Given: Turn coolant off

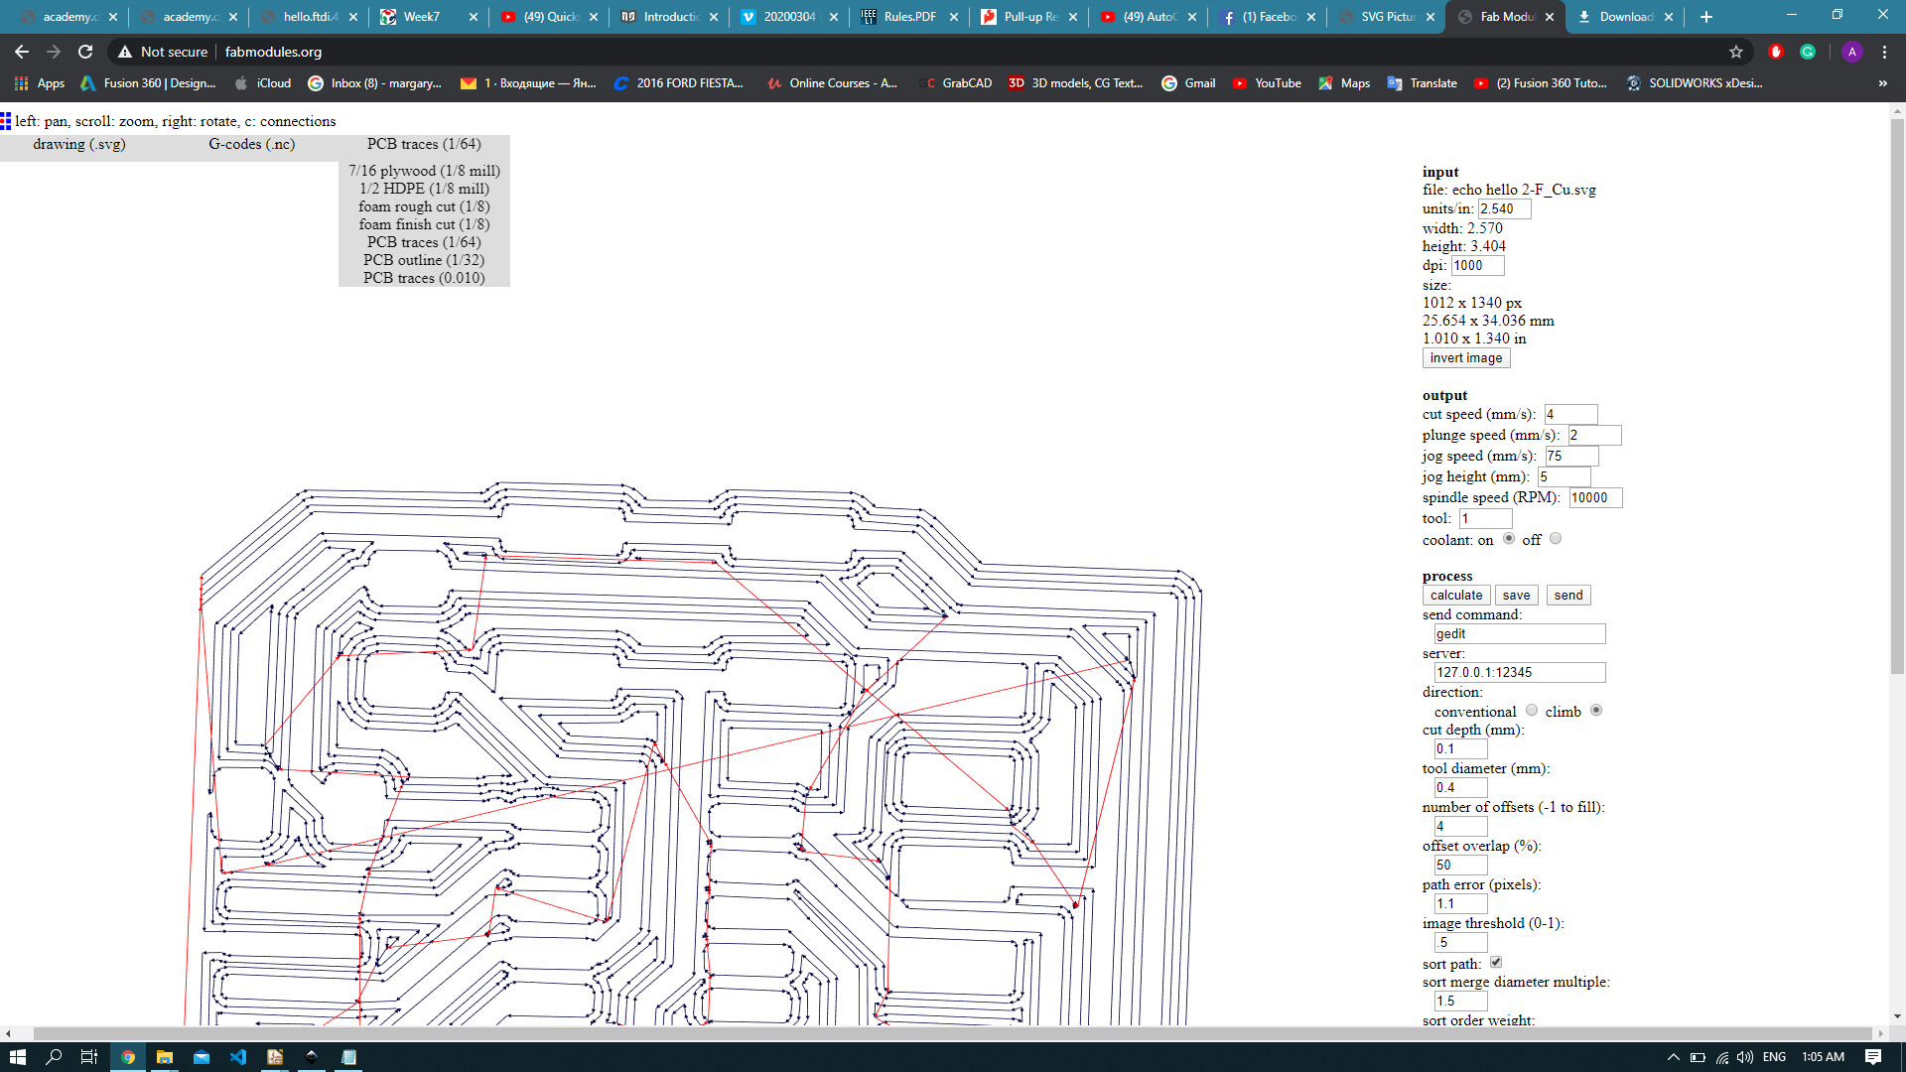Looking at the screenshot, I should pos(1556,539).
